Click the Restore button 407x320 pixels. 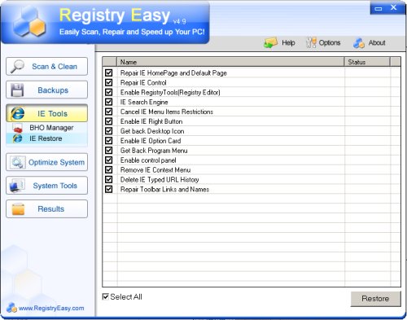tap(375, 299)
